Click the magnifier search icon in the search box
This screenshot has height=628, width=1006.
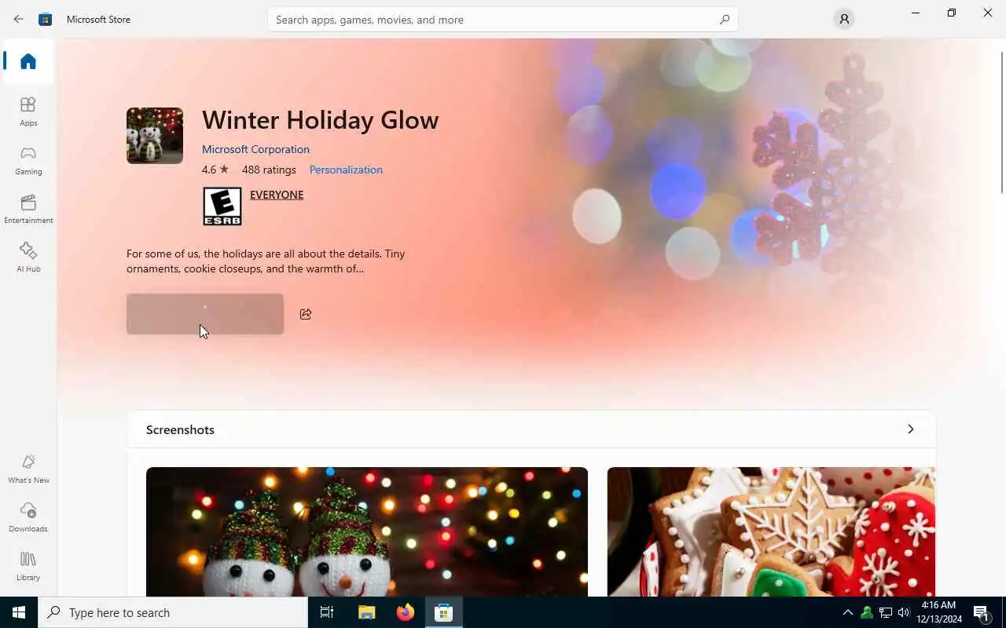click(725, 20)
